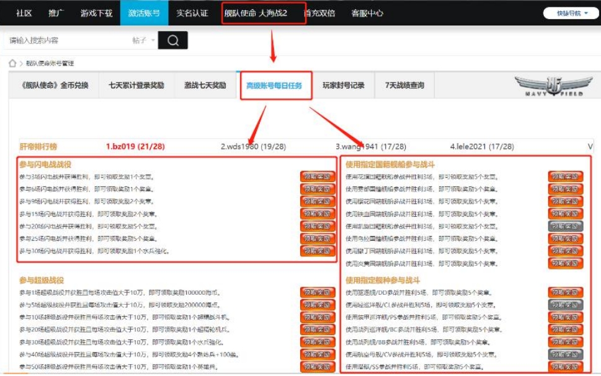Click the magnifier search button
The image size is (601, 376).
pyautogui.click(x=172, y=40)
